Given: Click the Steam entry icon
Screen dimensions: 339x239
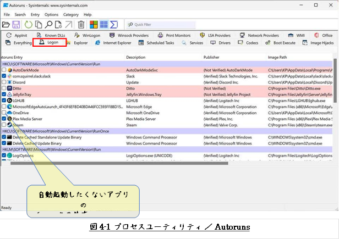Looking at the screenshot, I should (x=9, y=125).
